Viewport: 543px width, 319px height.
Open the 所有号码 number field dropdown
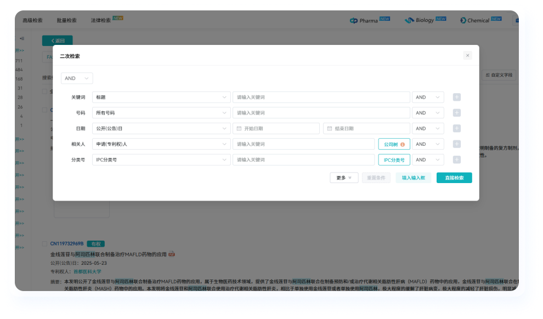[x=161, y=113]
